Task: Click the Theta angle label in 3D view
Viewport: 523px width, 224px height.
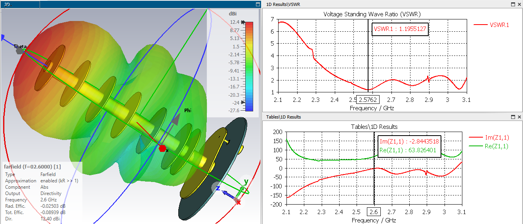Action: pyautogui.click(x=20, y=47)
